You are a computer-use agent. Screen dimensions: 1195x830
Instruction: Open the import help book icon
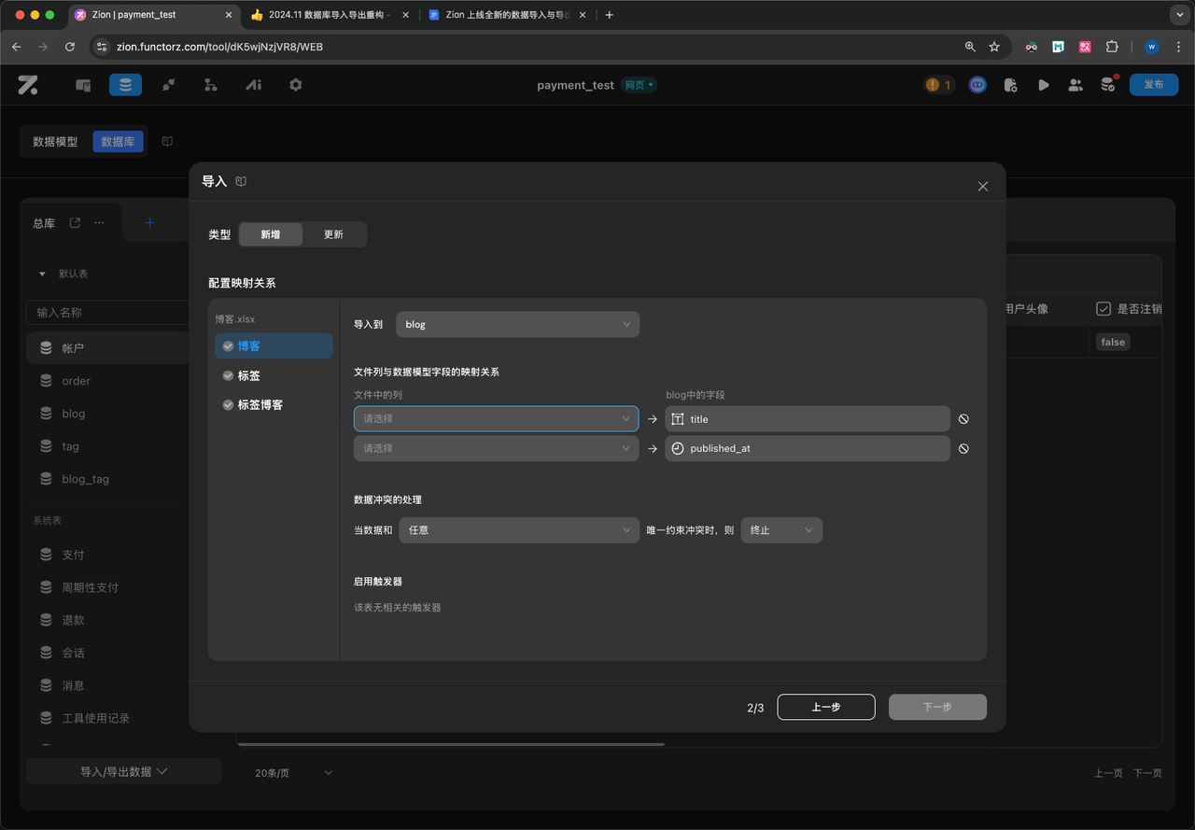[x=241, y=182]
